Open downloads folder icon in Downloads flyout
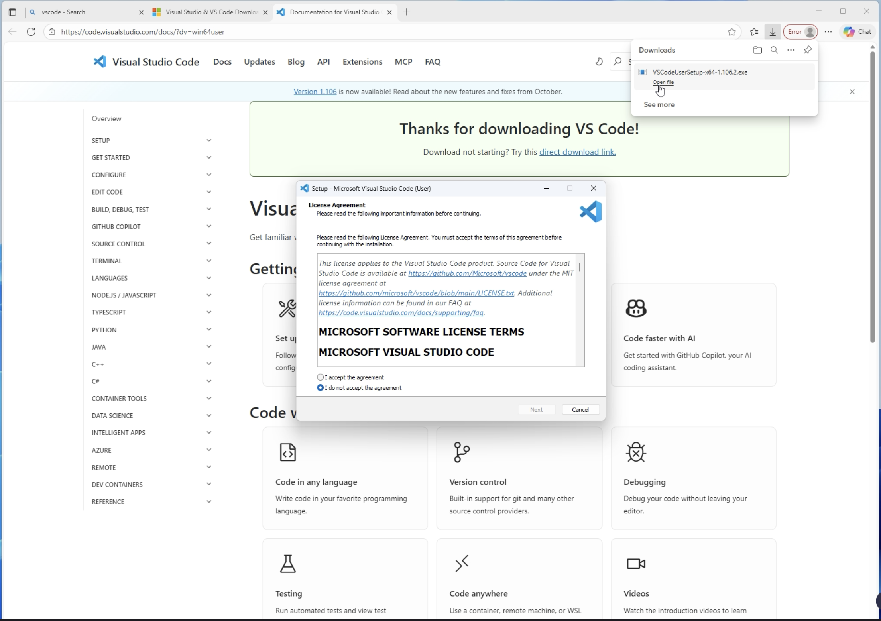The width and height of the screenshot is (881, 621). point(758,50)
